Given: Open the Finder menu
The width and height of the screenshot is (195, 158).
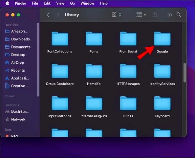Looking at the screenshot, I should 21,3.
